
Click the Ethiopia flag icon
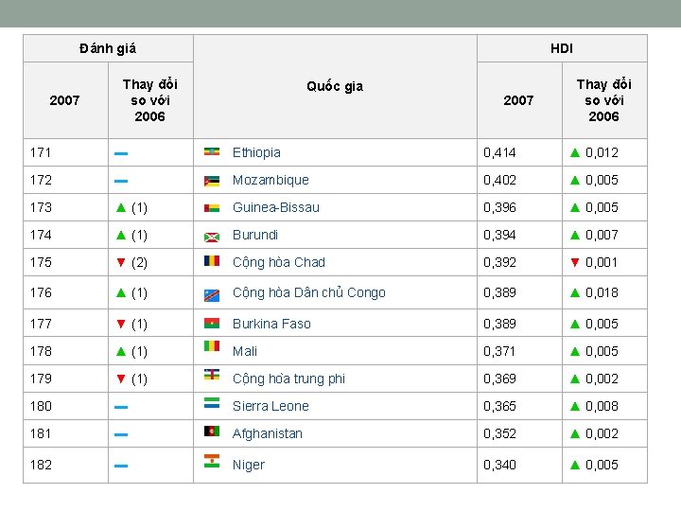coord(213,152)
